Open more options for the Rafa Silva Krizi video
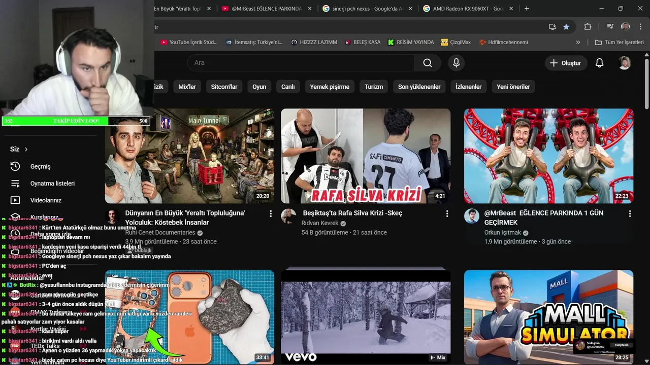The image size is (650, 365). pos(447,214)
